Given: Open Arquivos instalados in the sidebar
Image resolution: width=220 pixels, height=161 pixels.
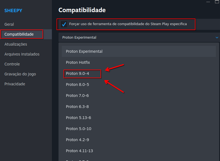Looking at the screenshot, I should (x=22, y=54).
